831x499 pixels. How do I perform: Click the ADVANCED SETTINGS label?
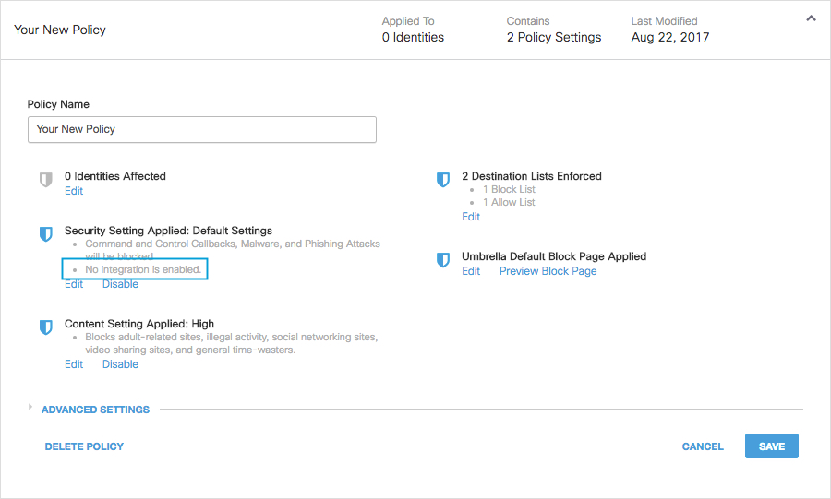pos(95,410)
